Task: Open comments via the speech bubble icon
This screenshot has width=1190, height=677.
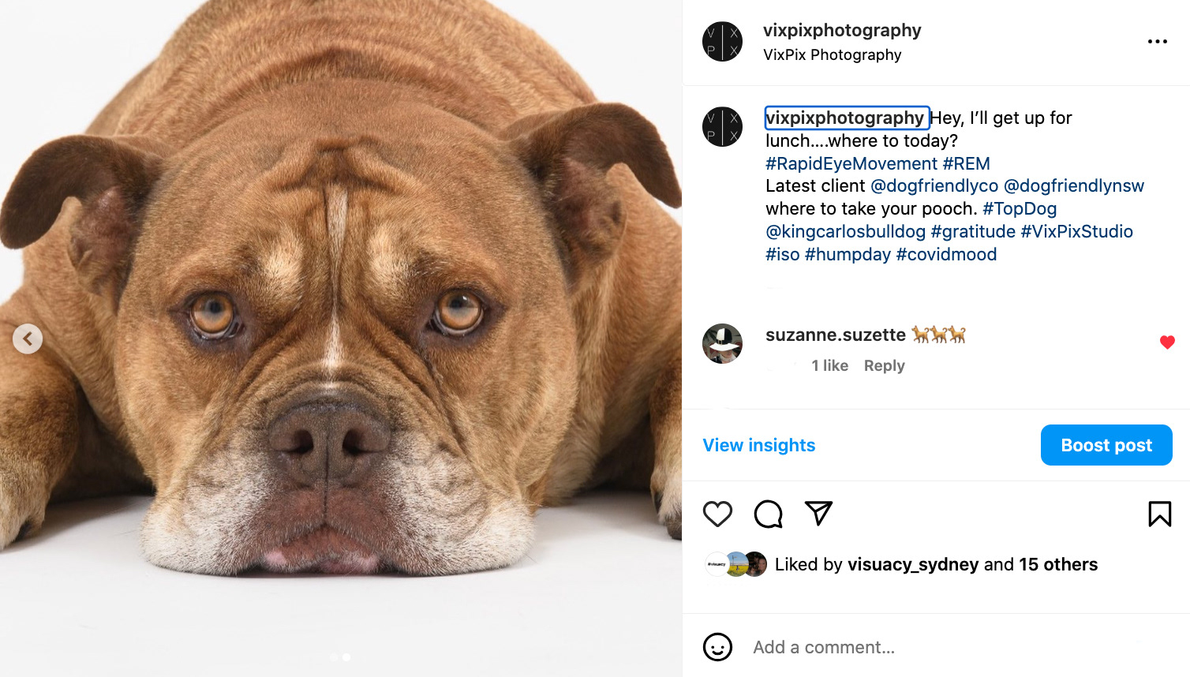Action: [x=767, y=514]
